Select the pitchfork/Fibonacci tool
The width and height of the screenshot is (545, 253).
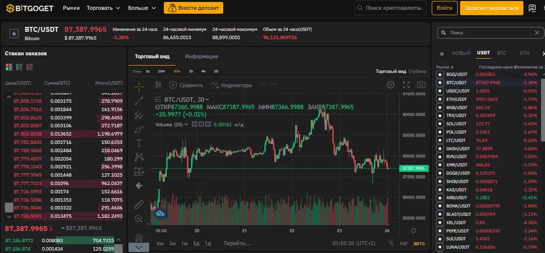[x=139, y=115]
